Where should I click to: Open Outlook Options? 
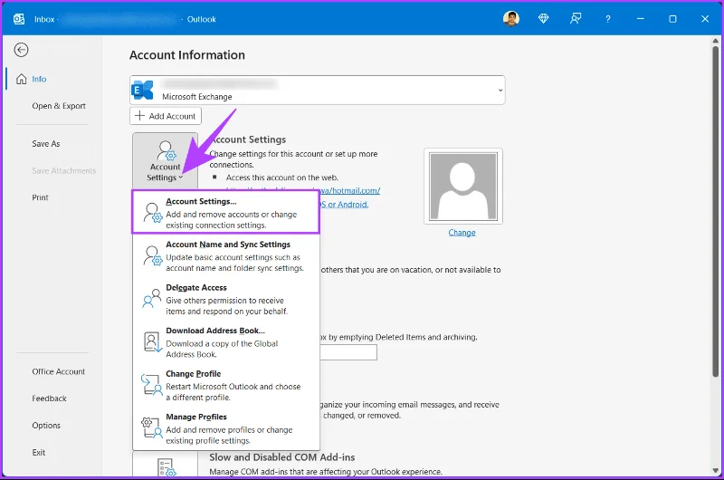pyautogui.click(x=46, y=425)
